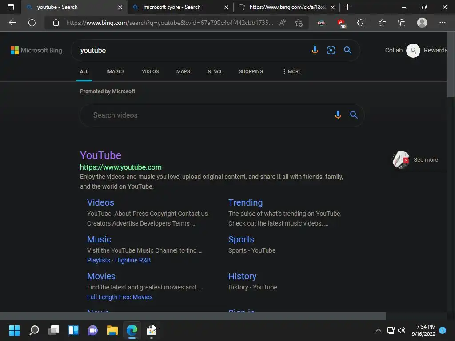Viewport: 455px width, 341px height.
Task: Open notification center badge
Action: click(x=443, y=330)
